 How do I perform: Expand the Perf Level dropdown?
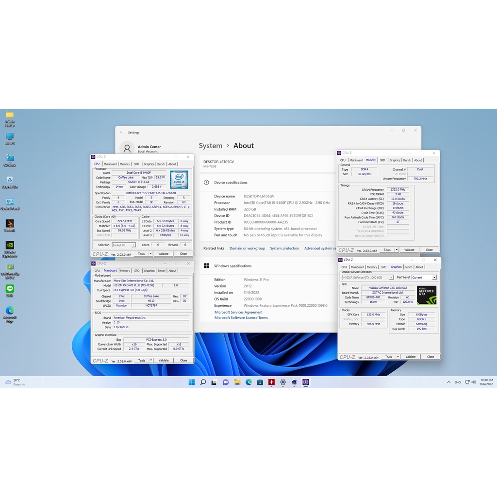(x=434, y=278)
